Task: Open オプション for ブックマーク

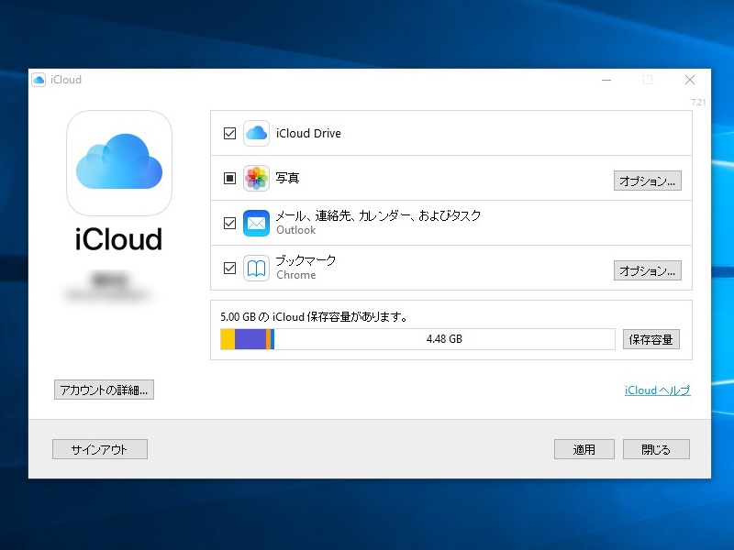Action: pyautogui.click(x=648, y=270)
